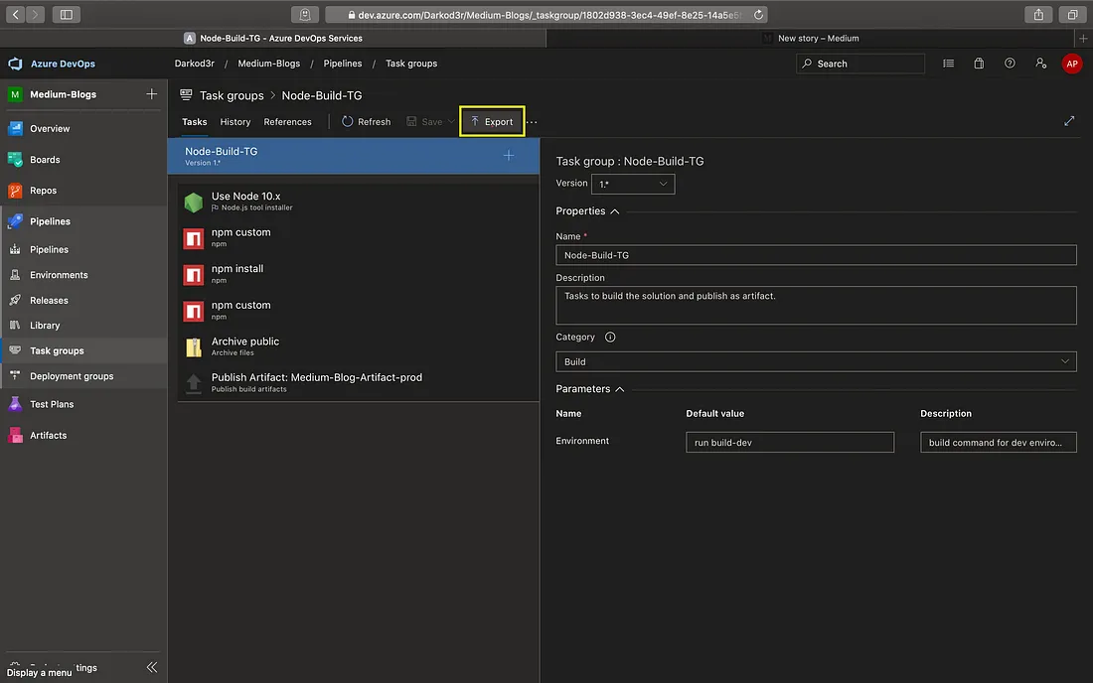Switch to the History tab
The height and width of the screenshot is (683, 1093).
pos(234,122)
